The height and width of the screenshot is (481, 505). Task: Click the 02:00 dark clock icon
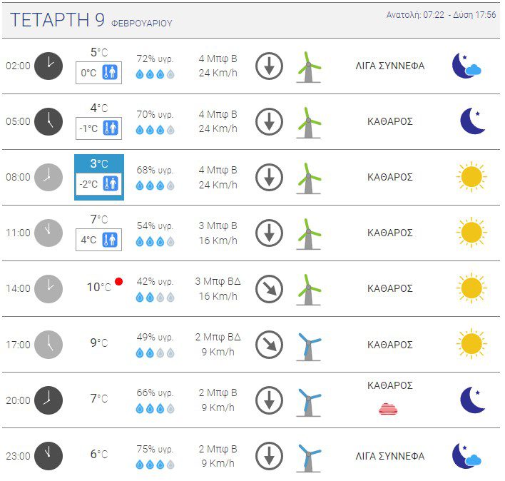click(x=49, y=66)
